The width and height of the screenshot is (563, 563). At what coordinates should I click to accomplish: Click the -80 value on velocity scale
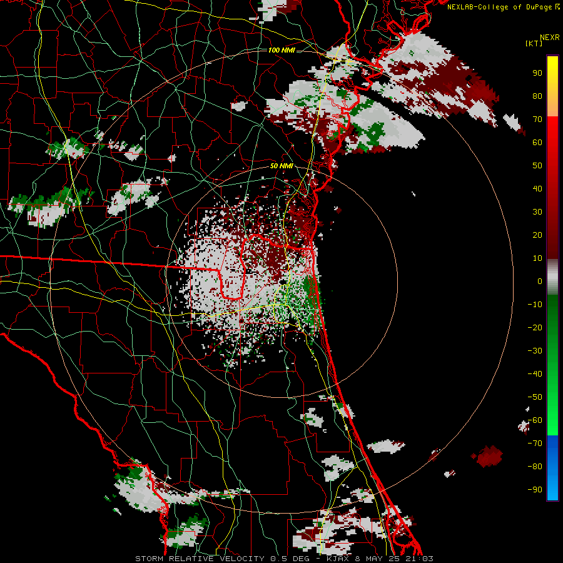pos(535,467)
